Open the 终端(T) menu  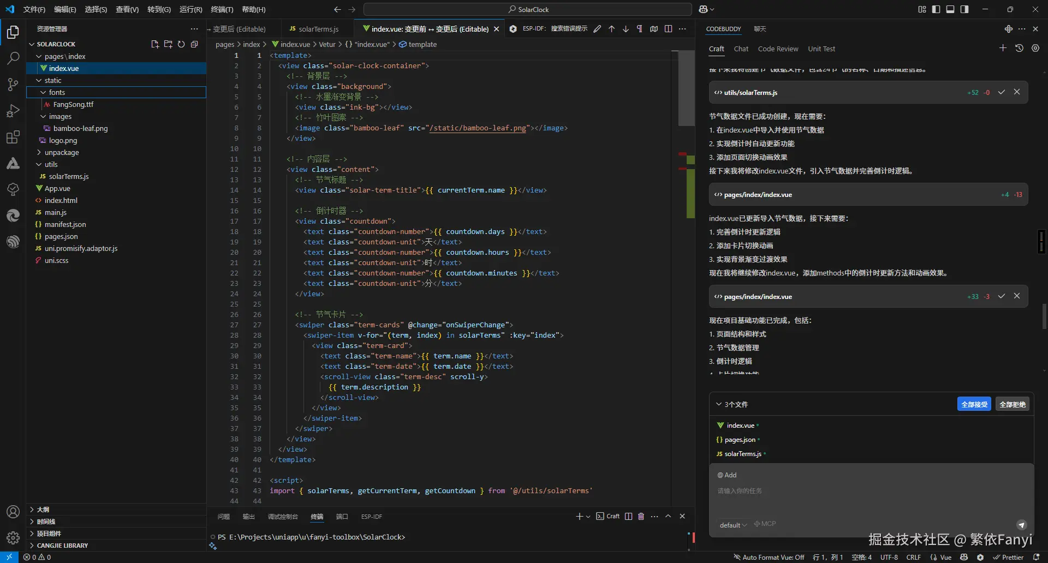click(x=222, y=9)
